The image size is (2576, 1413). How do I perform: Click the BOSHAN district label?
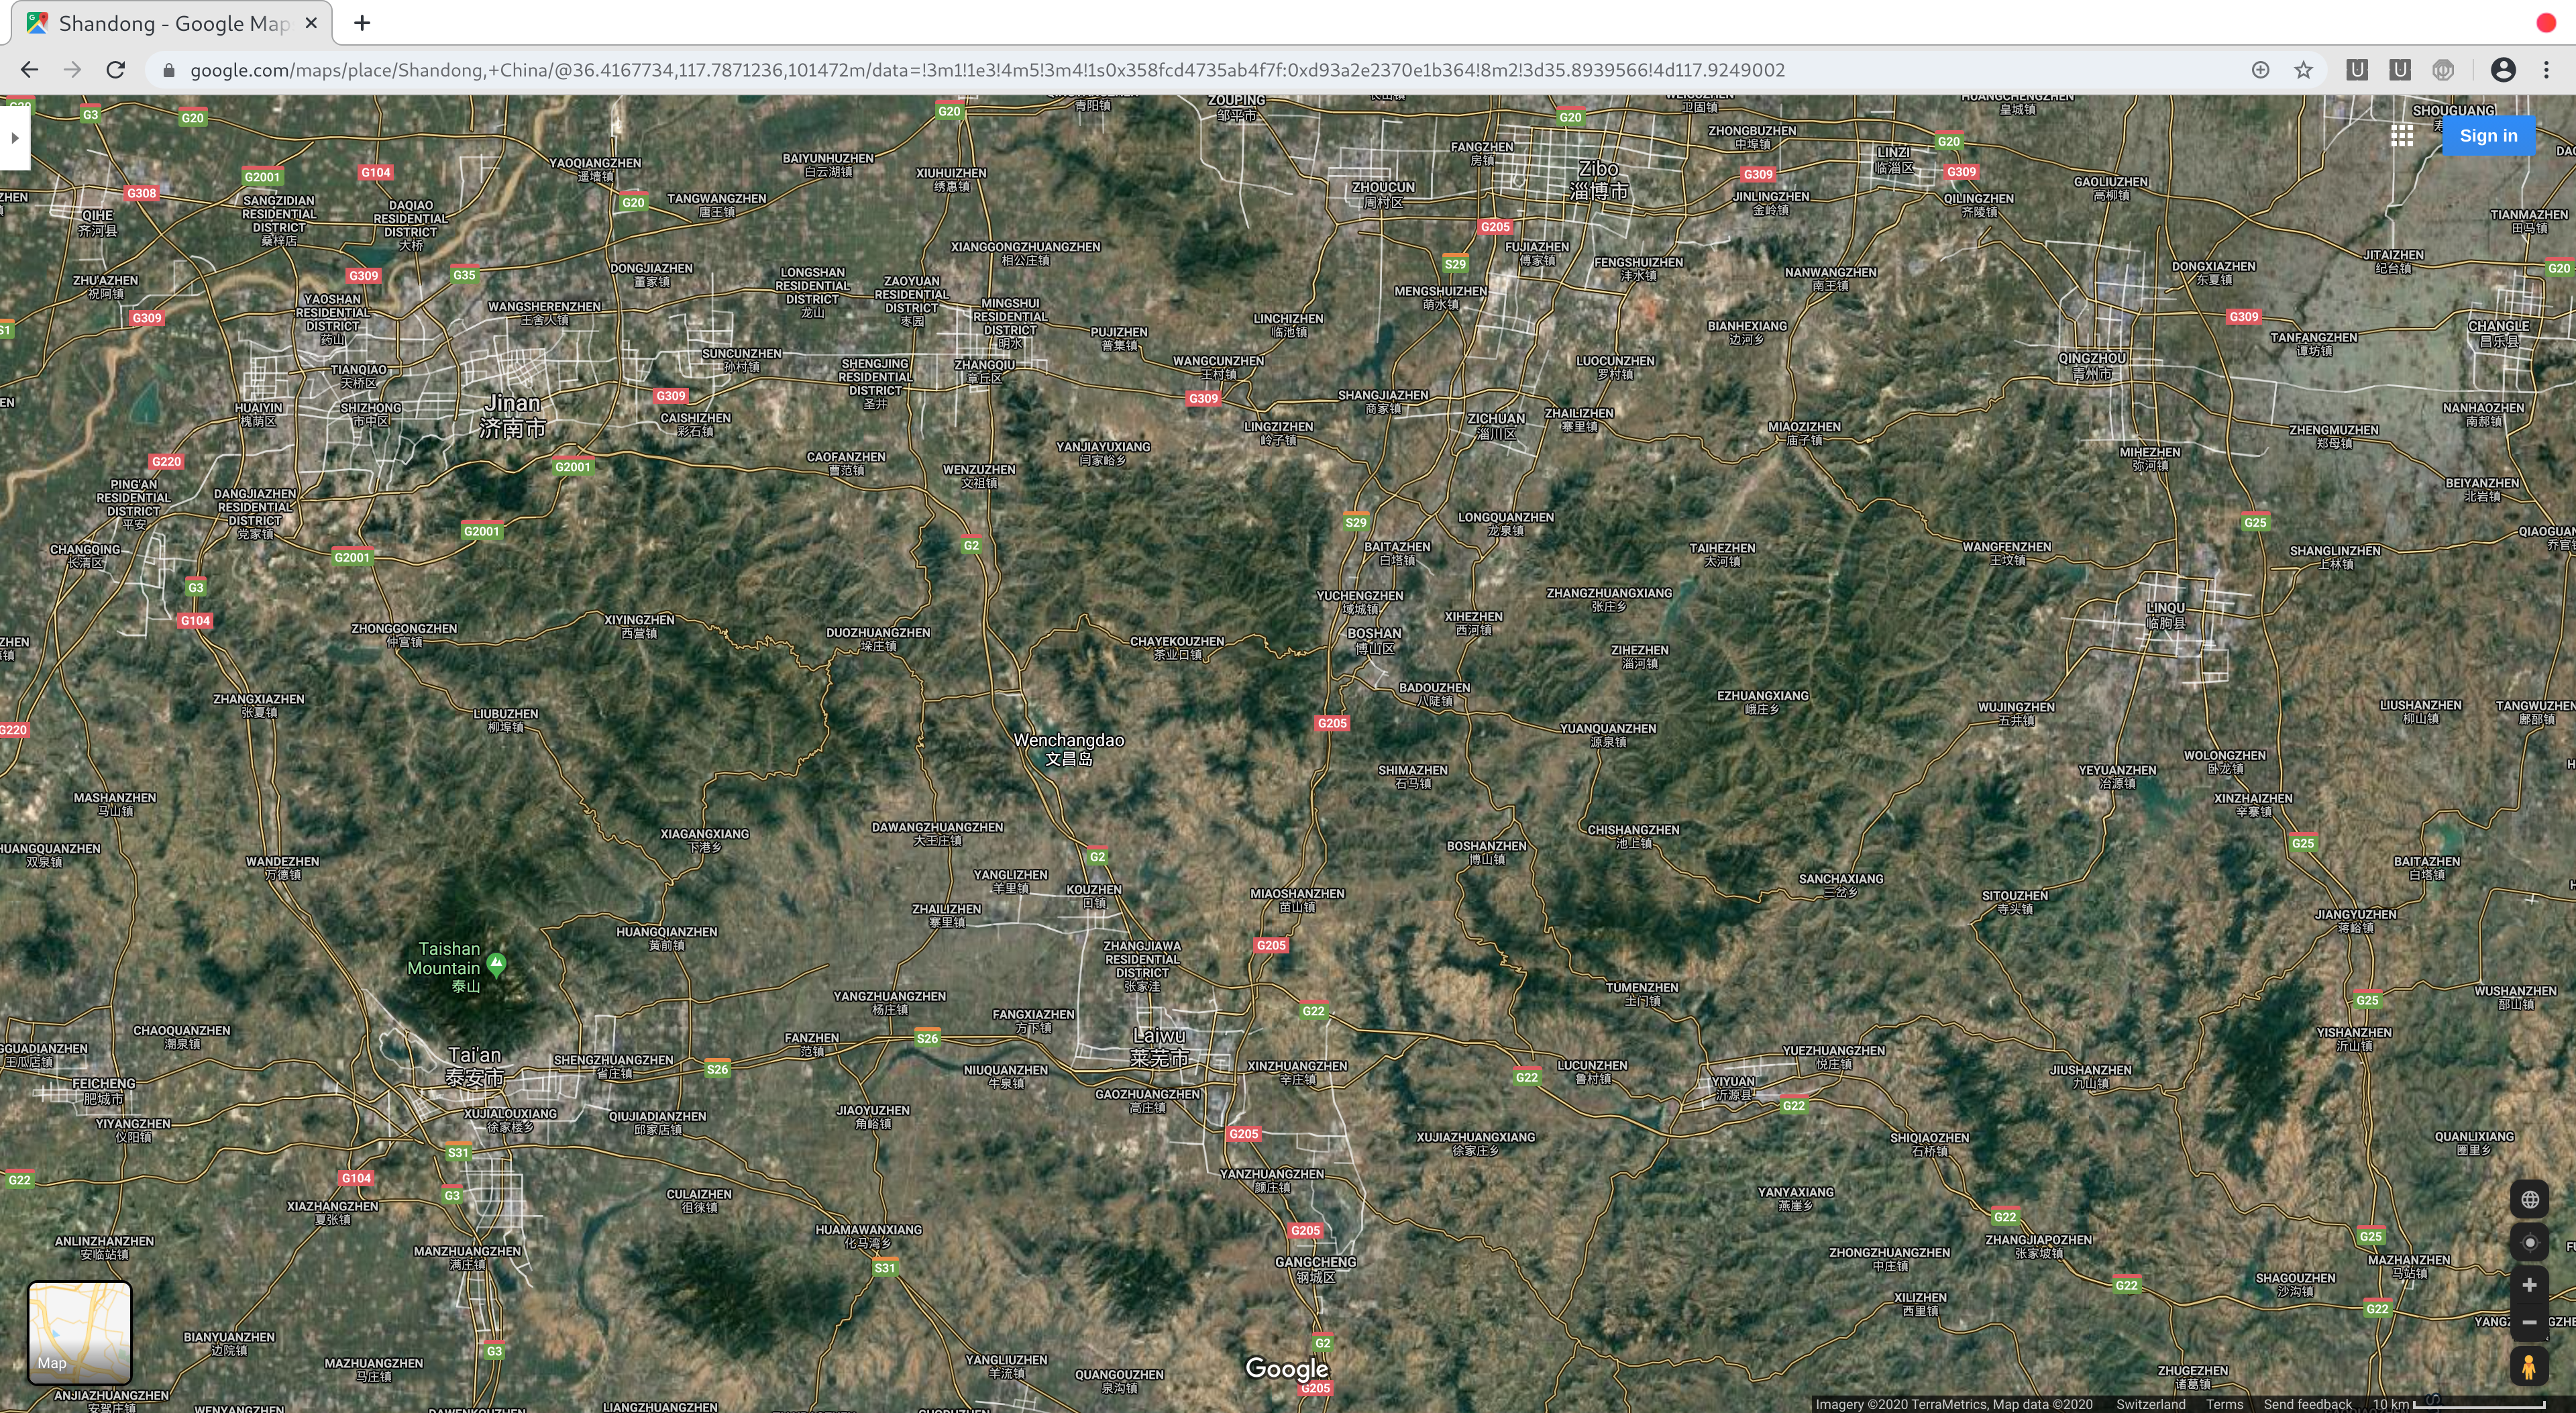(x=1374, y=640)
